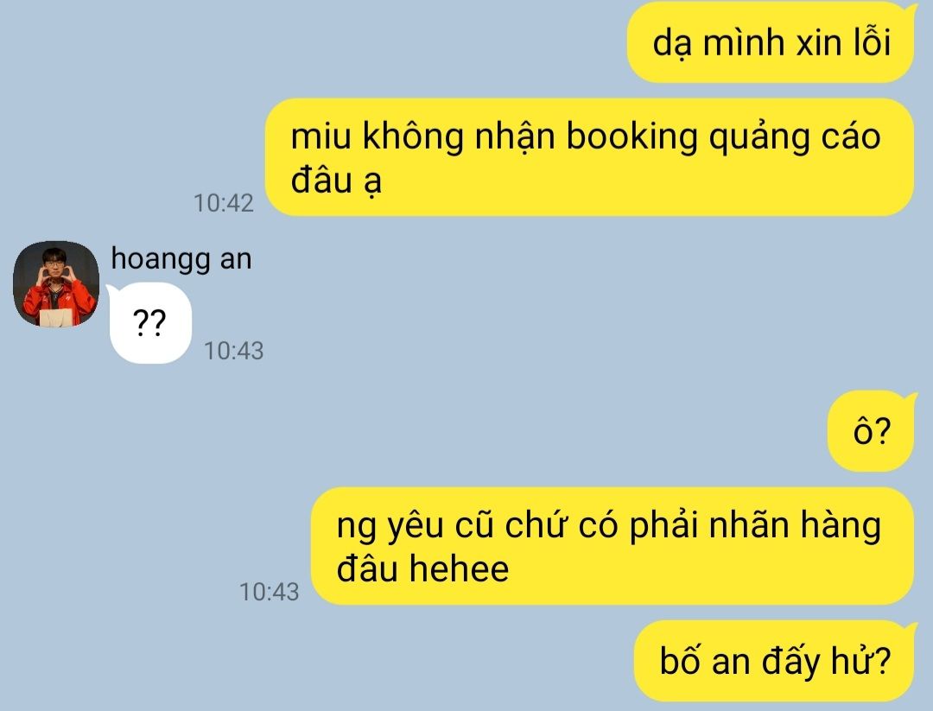Select the 'bố an đấy hử?' message bubble
The height and width of the screenshot is (711, 933).
click(775, 660)
